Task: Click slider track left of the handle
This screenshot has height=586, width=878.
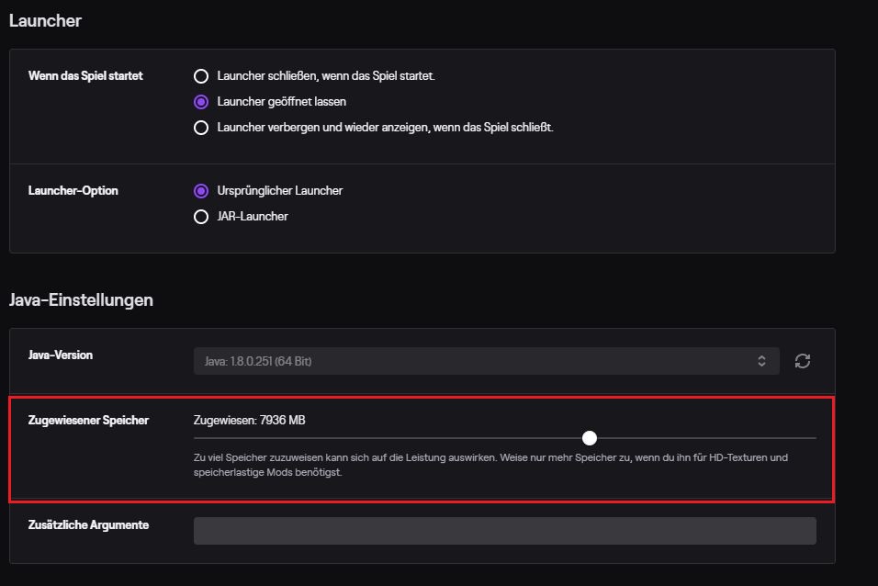Action: coord(388,438)
